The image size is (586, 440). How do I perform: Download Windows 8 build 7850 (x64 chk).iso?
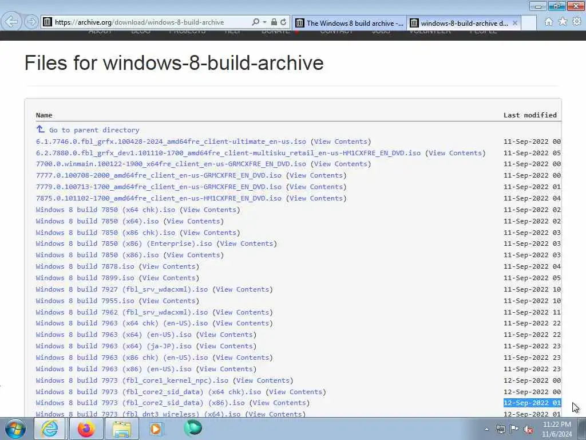[x=105, y=210]
